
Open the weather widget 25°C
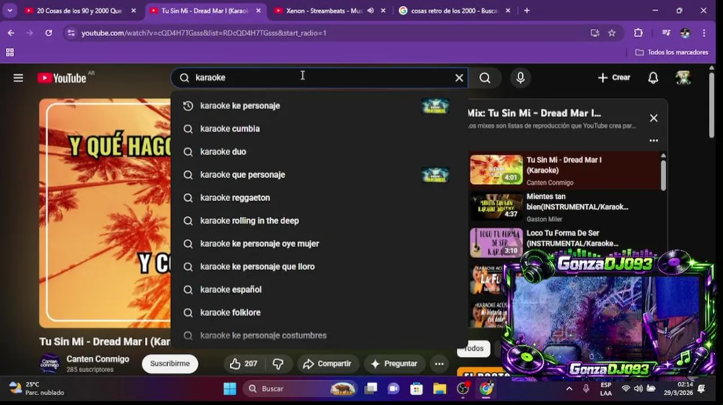37,389
